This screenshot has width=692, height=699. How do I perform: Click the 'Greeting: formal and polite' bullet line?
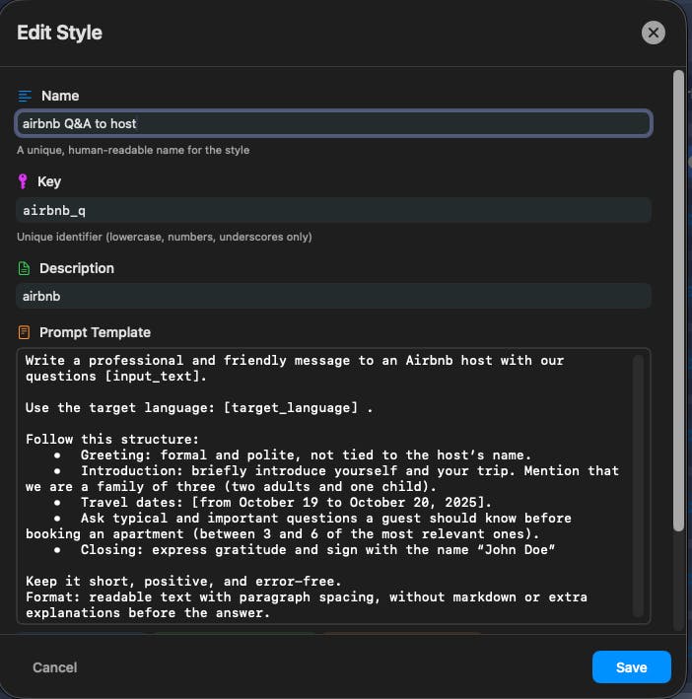(293, 455)
